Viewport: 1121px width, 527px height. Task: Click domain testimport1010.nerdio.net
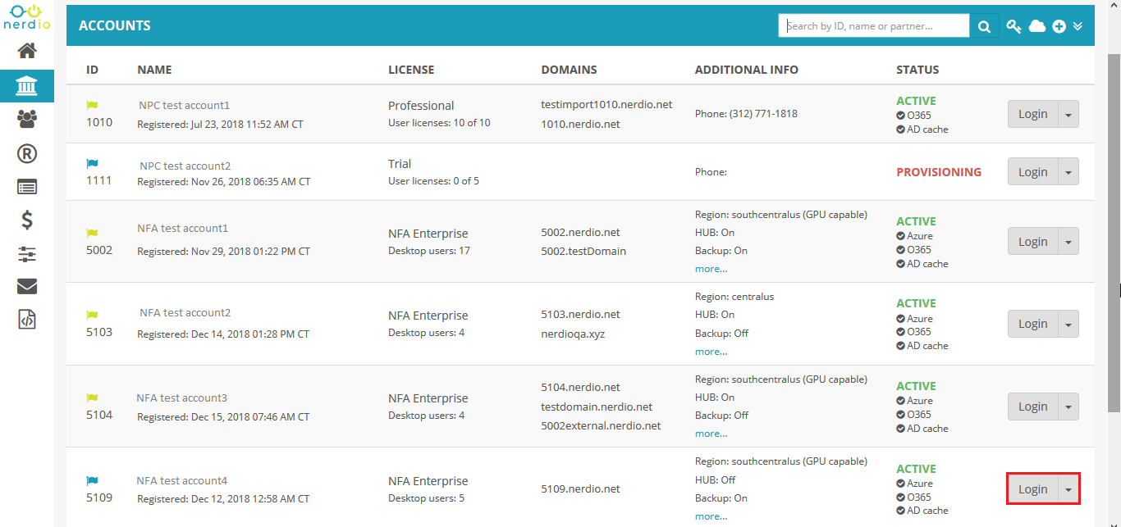click(x=606, y=105)
